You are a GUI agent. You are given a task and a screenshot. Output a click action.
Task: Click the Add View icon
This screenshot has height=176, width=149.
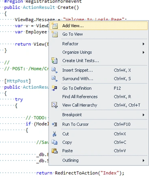pyautogui.click(x=54, y=26)
